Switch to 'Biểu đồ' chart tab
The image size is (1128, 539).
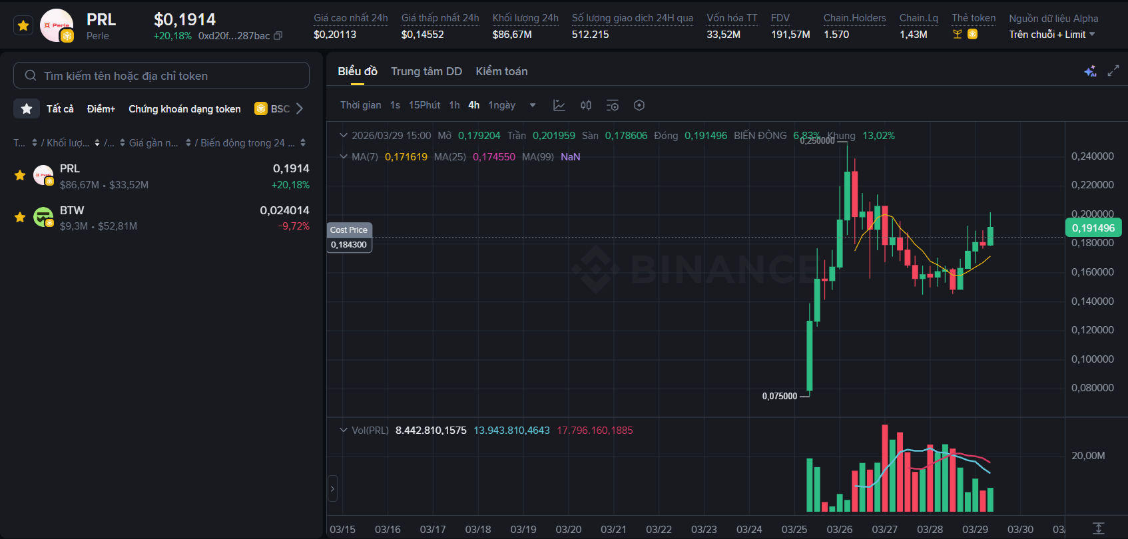coord(358,71)
